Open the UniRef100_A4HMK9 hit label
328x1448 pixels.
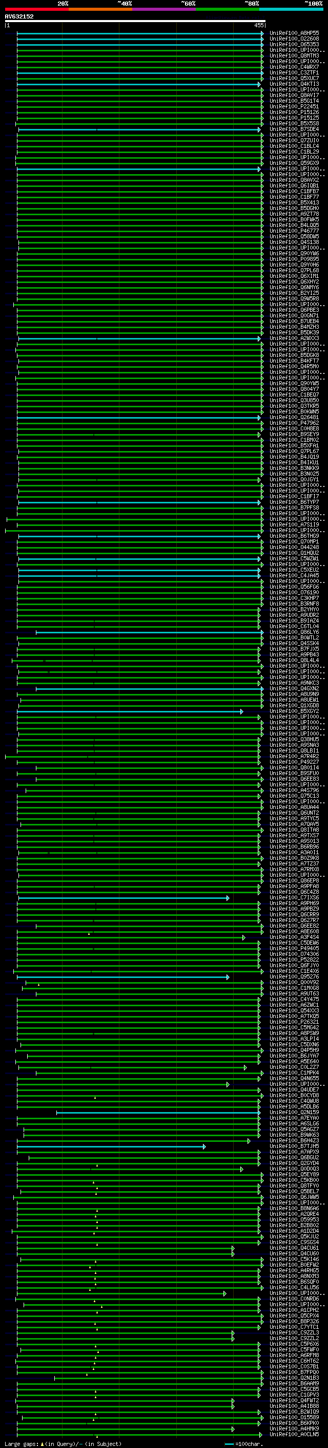(294, 1428)
